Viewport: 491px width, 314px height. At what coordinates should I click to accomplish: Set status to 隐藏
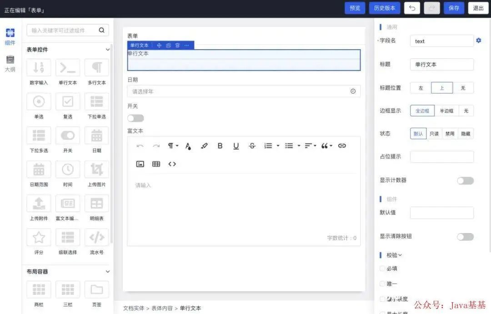tap(466, 134)
